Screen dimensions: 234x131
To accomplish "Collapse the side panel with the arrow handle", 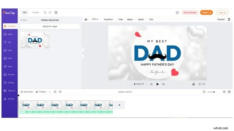I will pos(83,53).
